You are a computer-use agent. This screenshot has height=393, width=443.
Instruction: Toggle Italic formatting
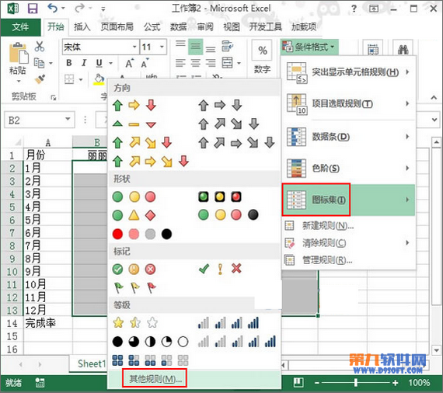pyautogui.click(x=84, y=63)
